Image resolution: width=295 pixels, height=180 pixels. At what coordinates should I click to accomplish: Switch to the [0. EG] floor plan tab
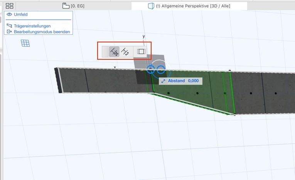pyautogui.click(x=73, y=6)
